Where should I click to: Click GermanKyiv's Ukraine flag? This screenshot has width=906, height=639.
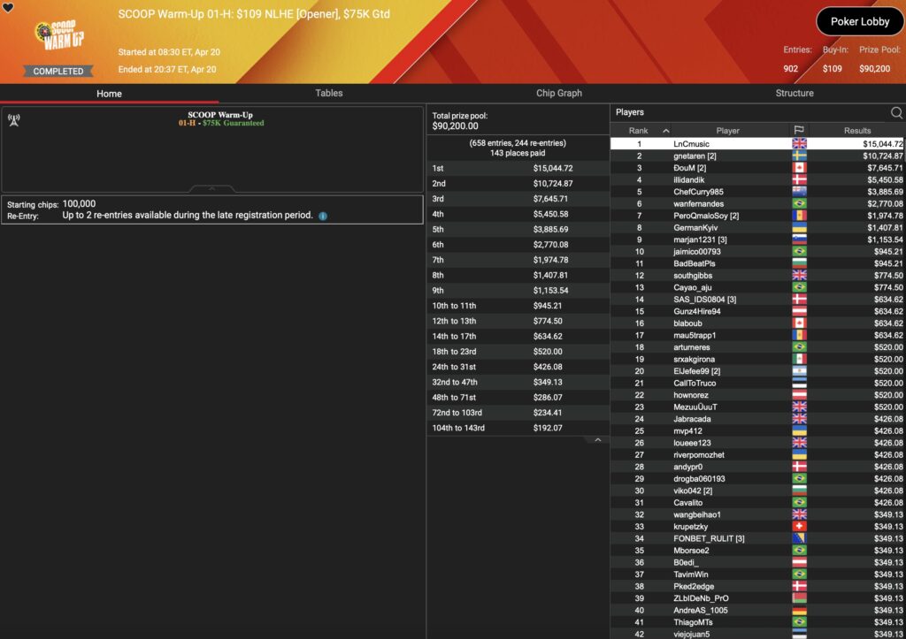[x=799, y=227]
